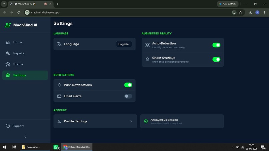Screen dimensions: 269x151
Task: Toggle the Auto-Detection switch
Action: click(216, 45)
